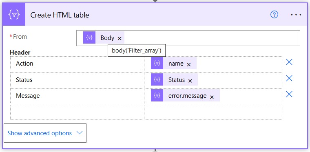310x152 pixels.
Task: Remove the name token
Action: point(189,64)
